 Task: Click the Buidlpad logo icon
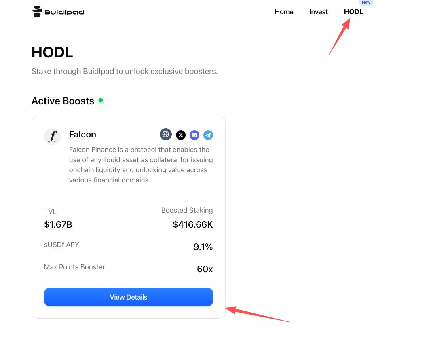click(37, 11)
